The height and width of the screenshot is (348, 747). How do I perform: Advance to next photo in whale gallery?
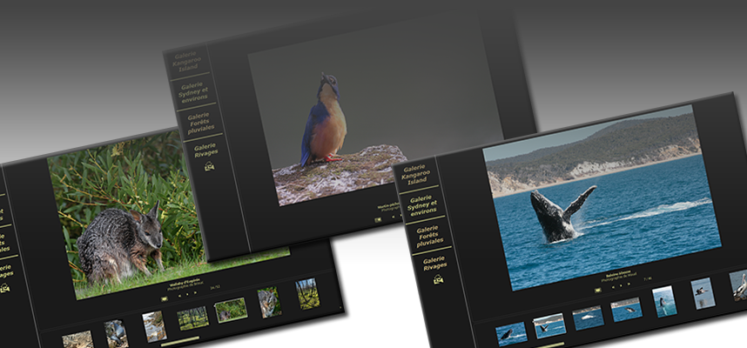click(629, 284)
